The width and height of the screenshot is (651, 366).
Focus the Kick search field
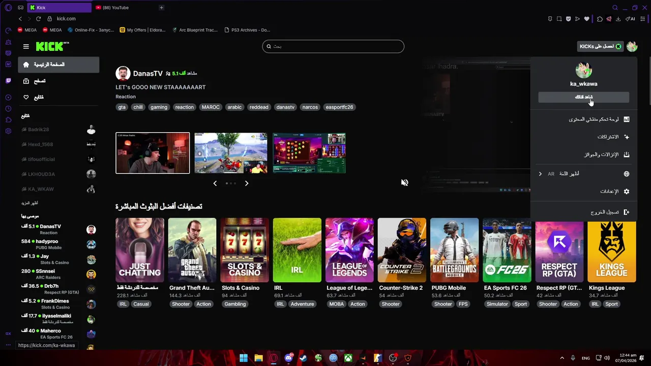click(333, 46)
